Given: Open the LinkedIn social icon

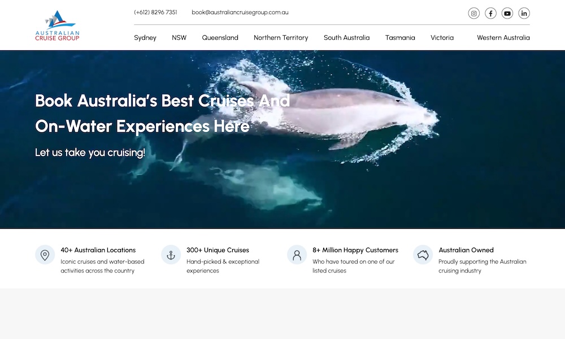Looking at the screenshot, I should tap(524, 14).
